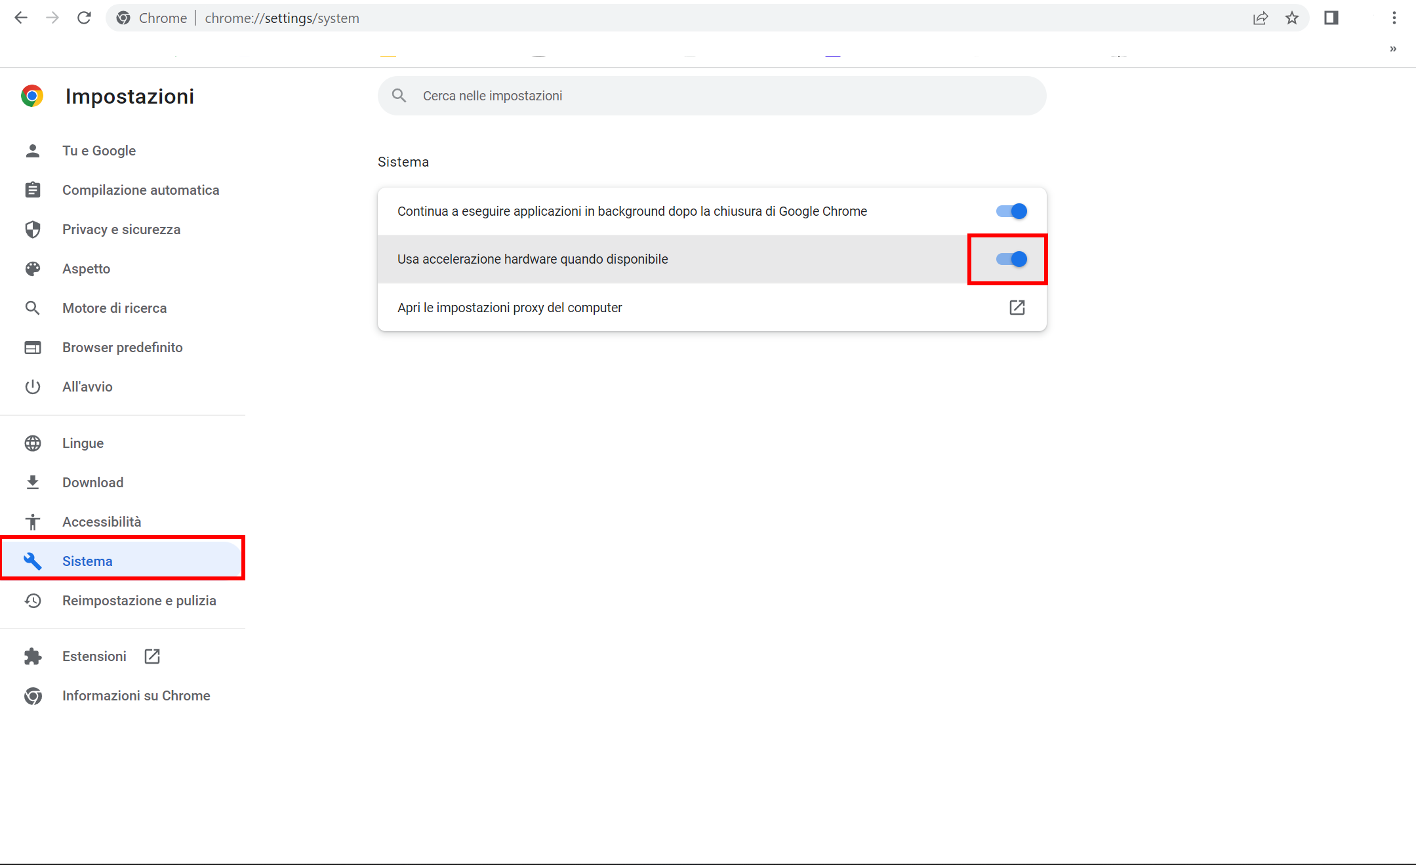The width and height of the screenshot is (1416, 865).
Task: Go to Download settings
Action: (x=92, y=483)
